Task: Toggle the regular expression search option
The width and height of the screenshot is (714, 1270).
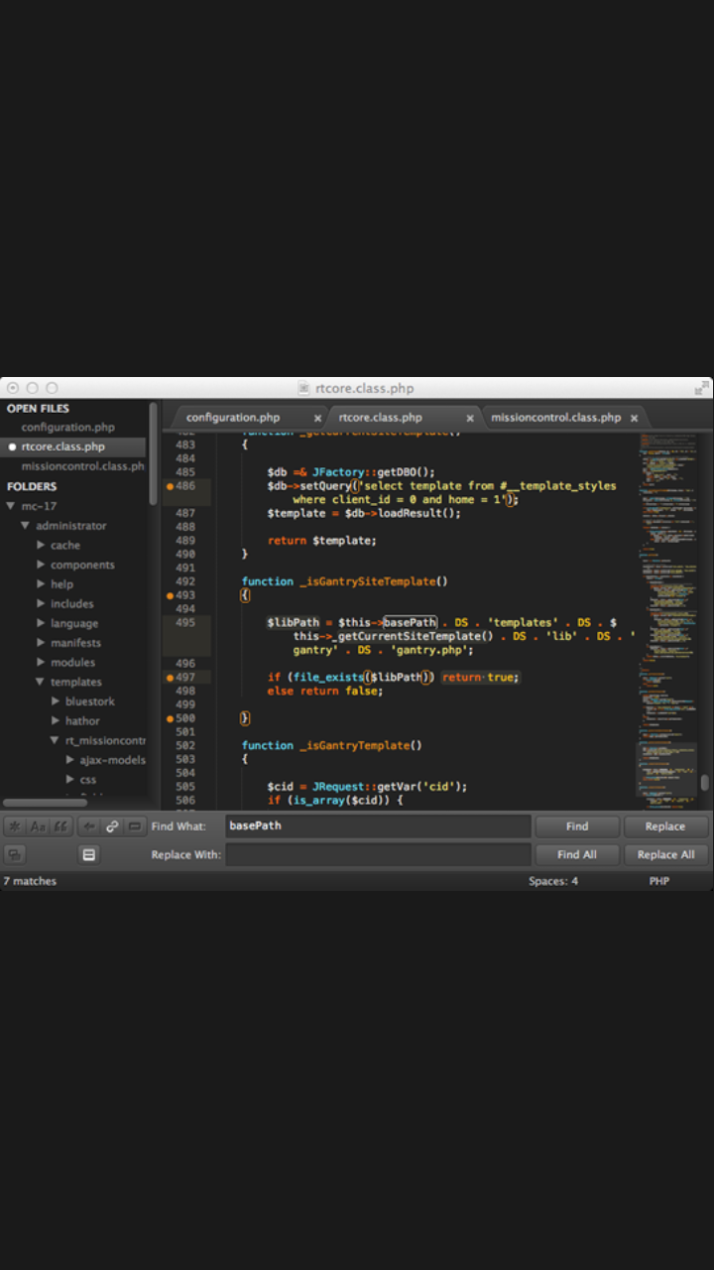Action: coord(15,826)
